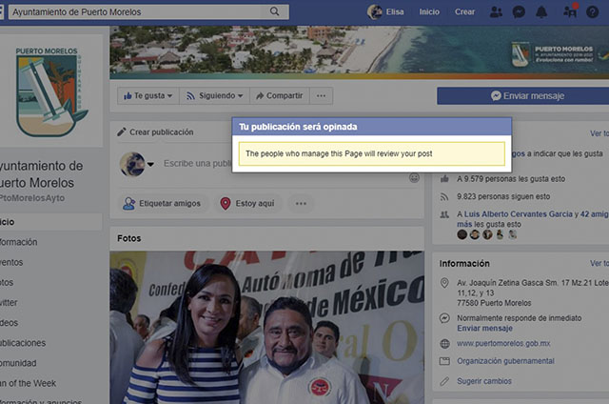Open the notifications bell
This screenshot has height=404, width=609.
[x=541, y=11]
